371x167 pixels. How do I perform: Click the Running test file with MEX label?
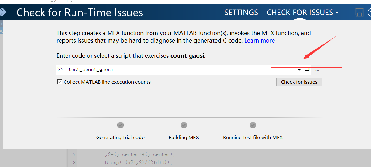[x=252, y=137]
